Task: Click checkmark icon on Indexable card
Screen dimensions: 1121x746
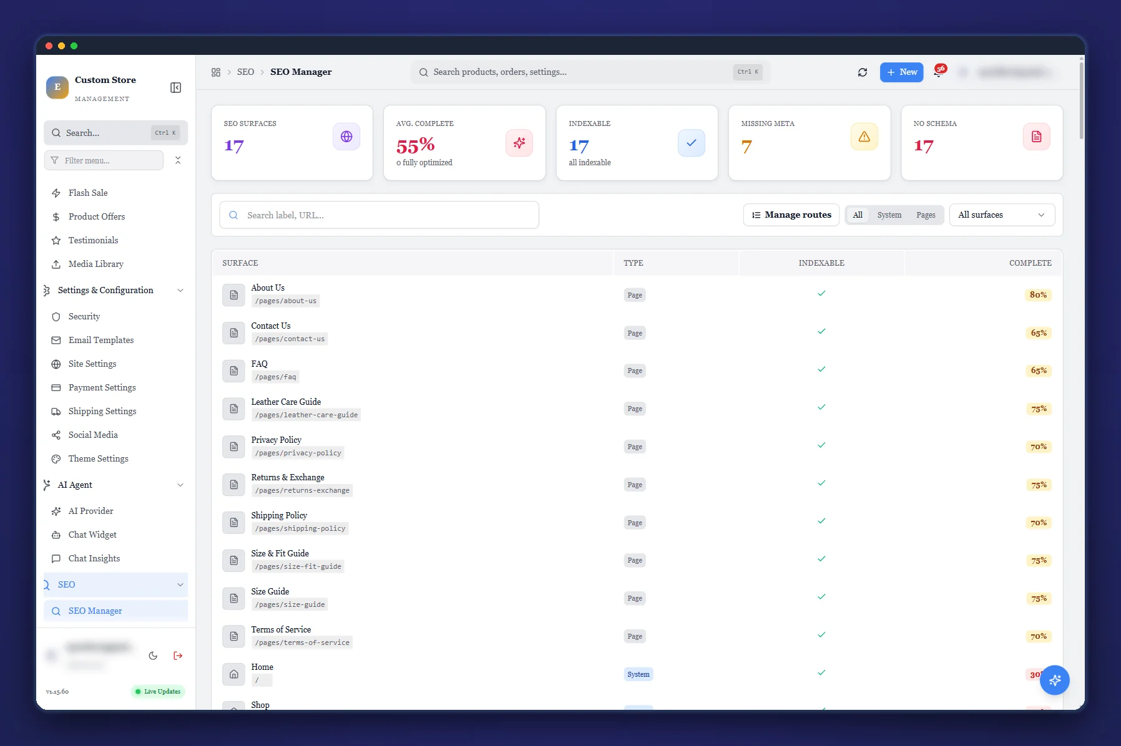Action: point(692,143)
